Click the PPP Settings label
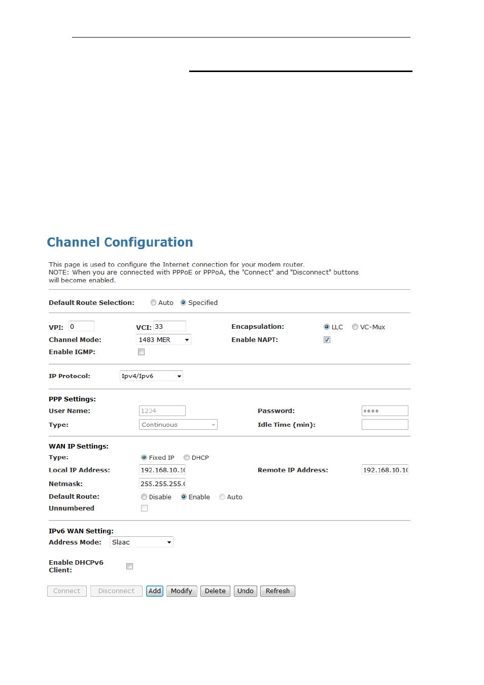 tap(72, 399)
